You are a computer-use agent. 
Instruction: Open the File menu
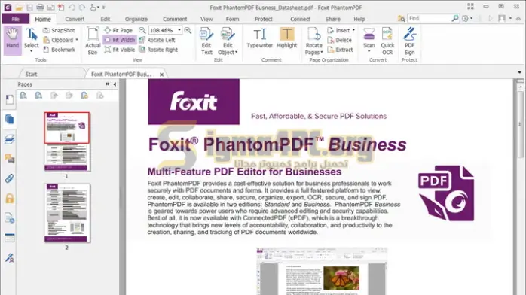point(15,19)
